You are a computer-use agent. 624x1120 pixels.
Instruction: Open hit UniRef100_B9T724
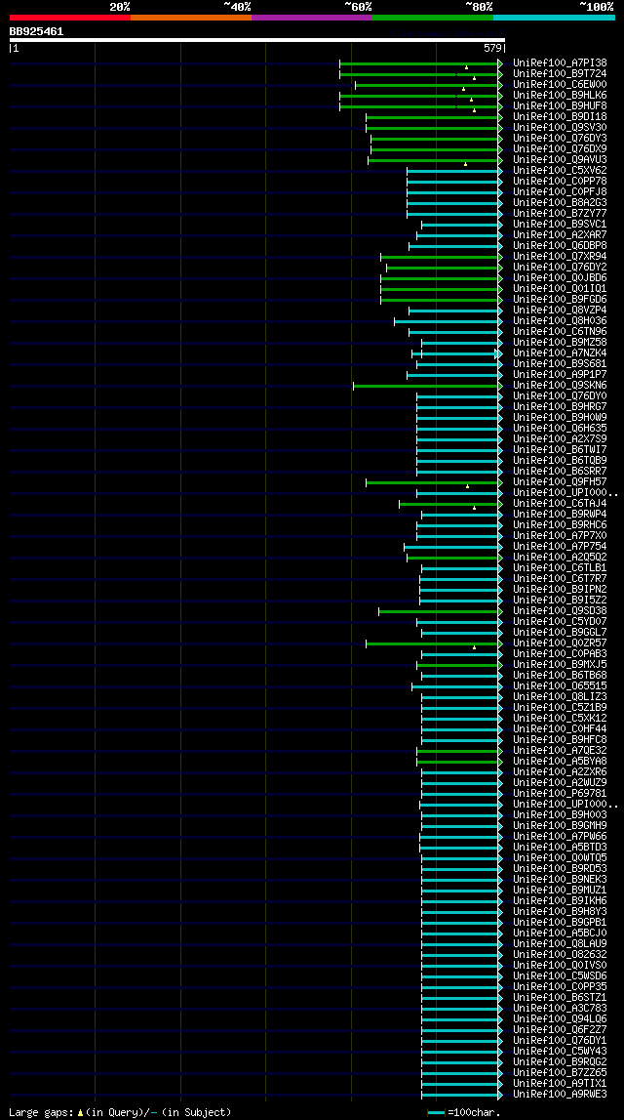560,74
